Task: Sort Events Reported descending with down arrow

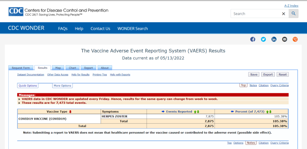Action: coord(198,112)
